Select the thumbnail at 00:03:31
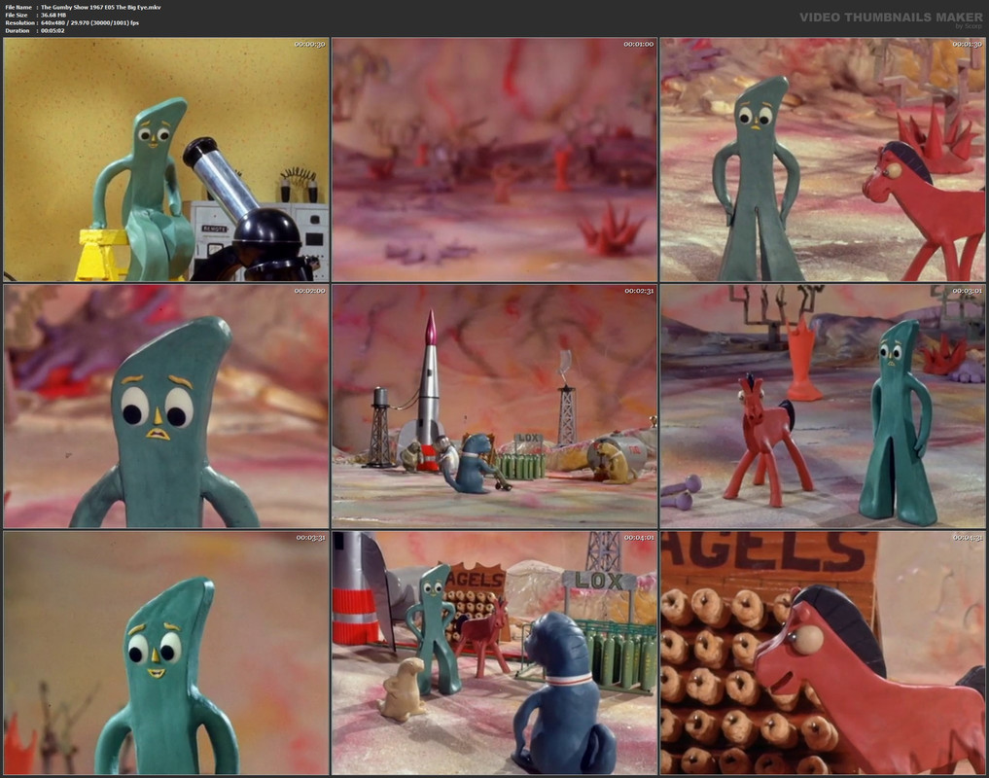 (x=166, y=654)
